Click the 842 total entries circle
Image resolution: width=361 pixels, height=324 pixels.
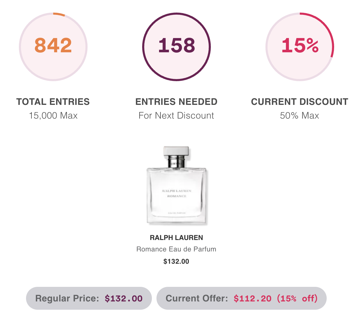[53, 47]
